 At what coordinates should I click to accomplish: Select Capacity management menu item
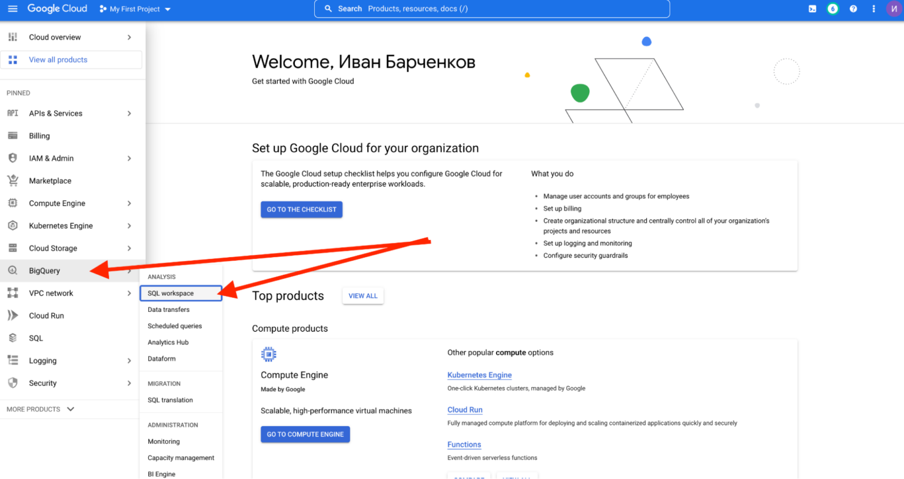pyautogui.click(x=181, y=458)
